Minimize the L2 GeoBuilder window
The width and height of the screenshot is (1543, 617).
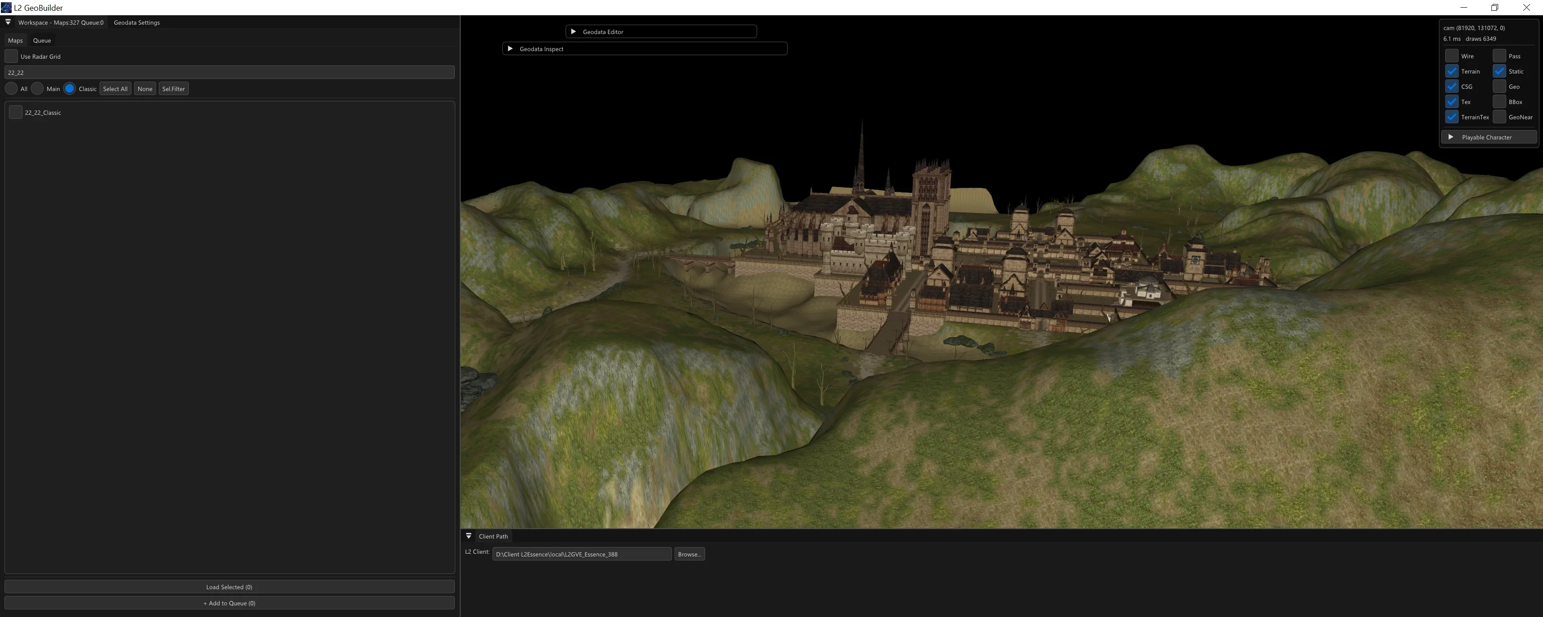(x=1463, y=7)
